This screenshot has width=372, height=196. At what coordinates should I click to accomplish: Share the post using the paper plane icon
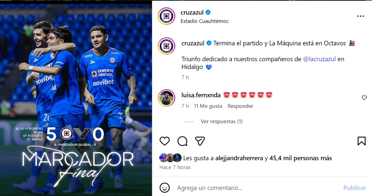(200, 141)
